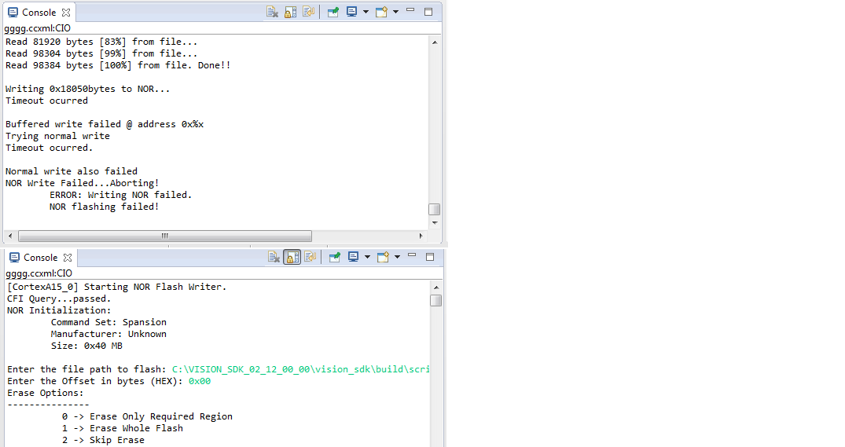Close the bottom Console tab
Image resolution: width=845 pixels, height=447 pixels.
pyautogui.click(x=68, y=258)
